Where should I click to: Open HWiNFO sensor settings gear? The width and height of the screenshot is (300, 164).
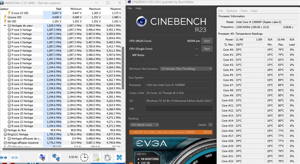point(107,157)
